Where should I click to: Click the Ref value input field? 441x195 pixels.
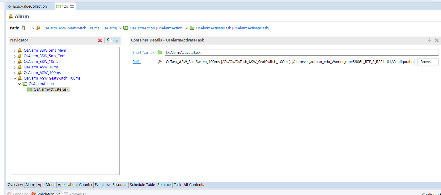tap(290, 62)
